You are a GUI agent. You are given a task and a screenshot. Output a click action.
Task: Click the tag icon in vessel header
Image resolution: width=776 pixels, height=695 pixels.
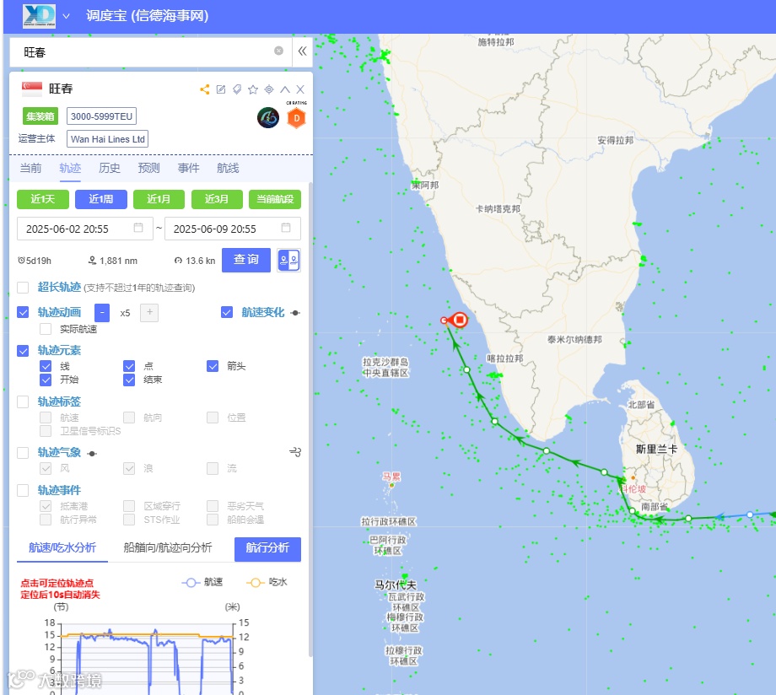coord(237,89)
